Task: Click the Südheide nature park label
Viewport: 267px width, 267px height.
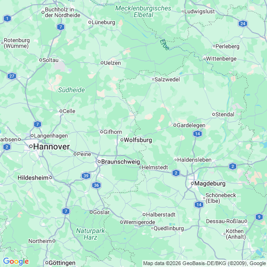Action: coord(71,90)
